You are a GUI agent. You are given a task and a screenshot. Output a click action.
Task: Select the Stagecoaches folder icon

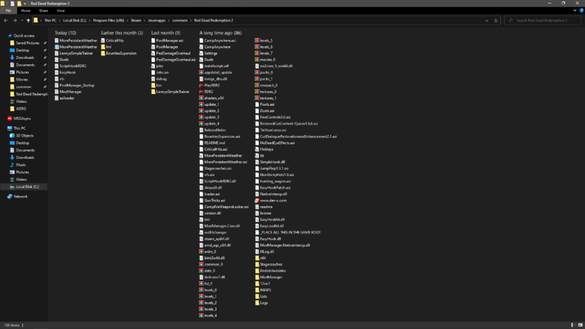click(257, 264)
